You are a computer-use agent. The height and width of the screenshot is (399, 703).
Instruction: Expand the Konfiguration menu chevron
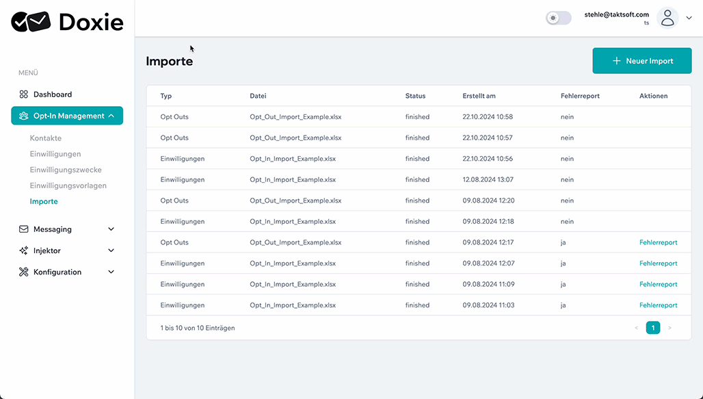click(x=111, y=272)
